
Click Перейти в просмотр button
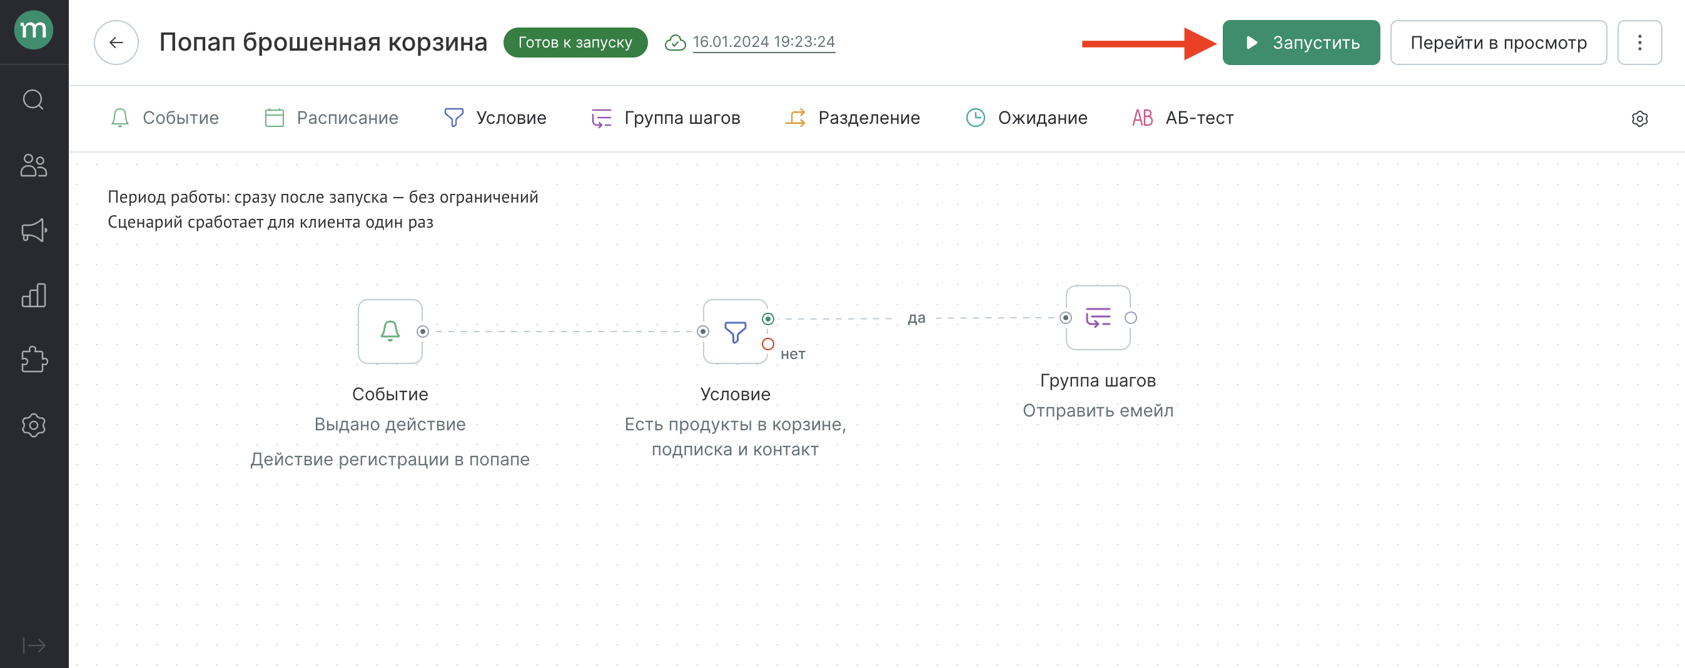point(1498,43)
